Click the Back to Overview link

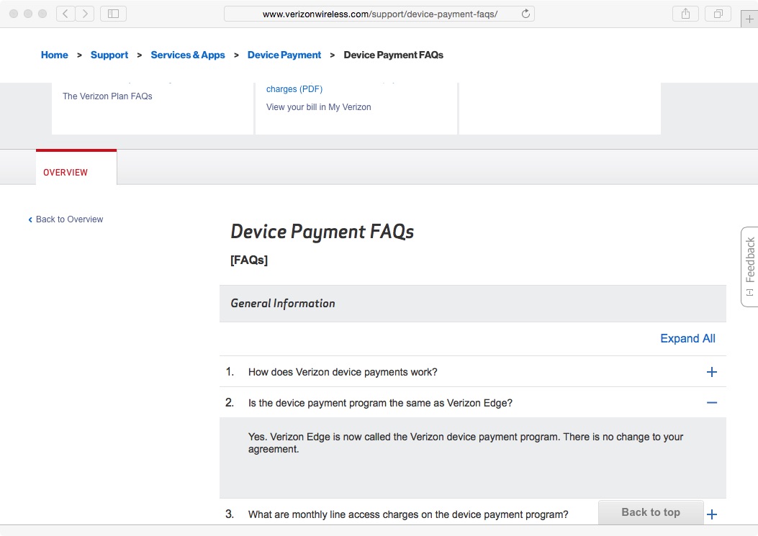(66, 219)
